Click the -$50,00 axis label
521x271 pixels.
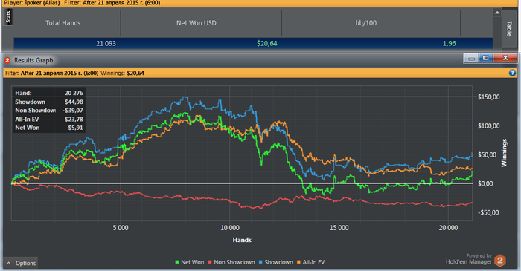click(488, 212)
